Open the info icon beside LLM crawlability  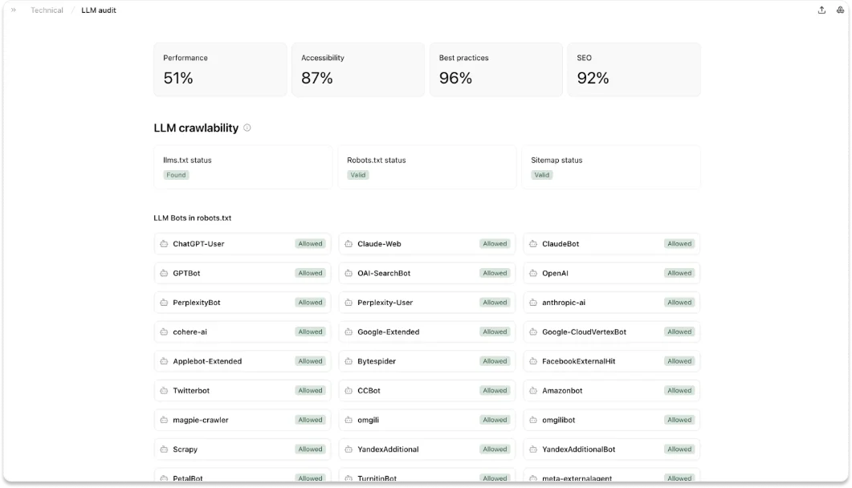coord(247,128)
